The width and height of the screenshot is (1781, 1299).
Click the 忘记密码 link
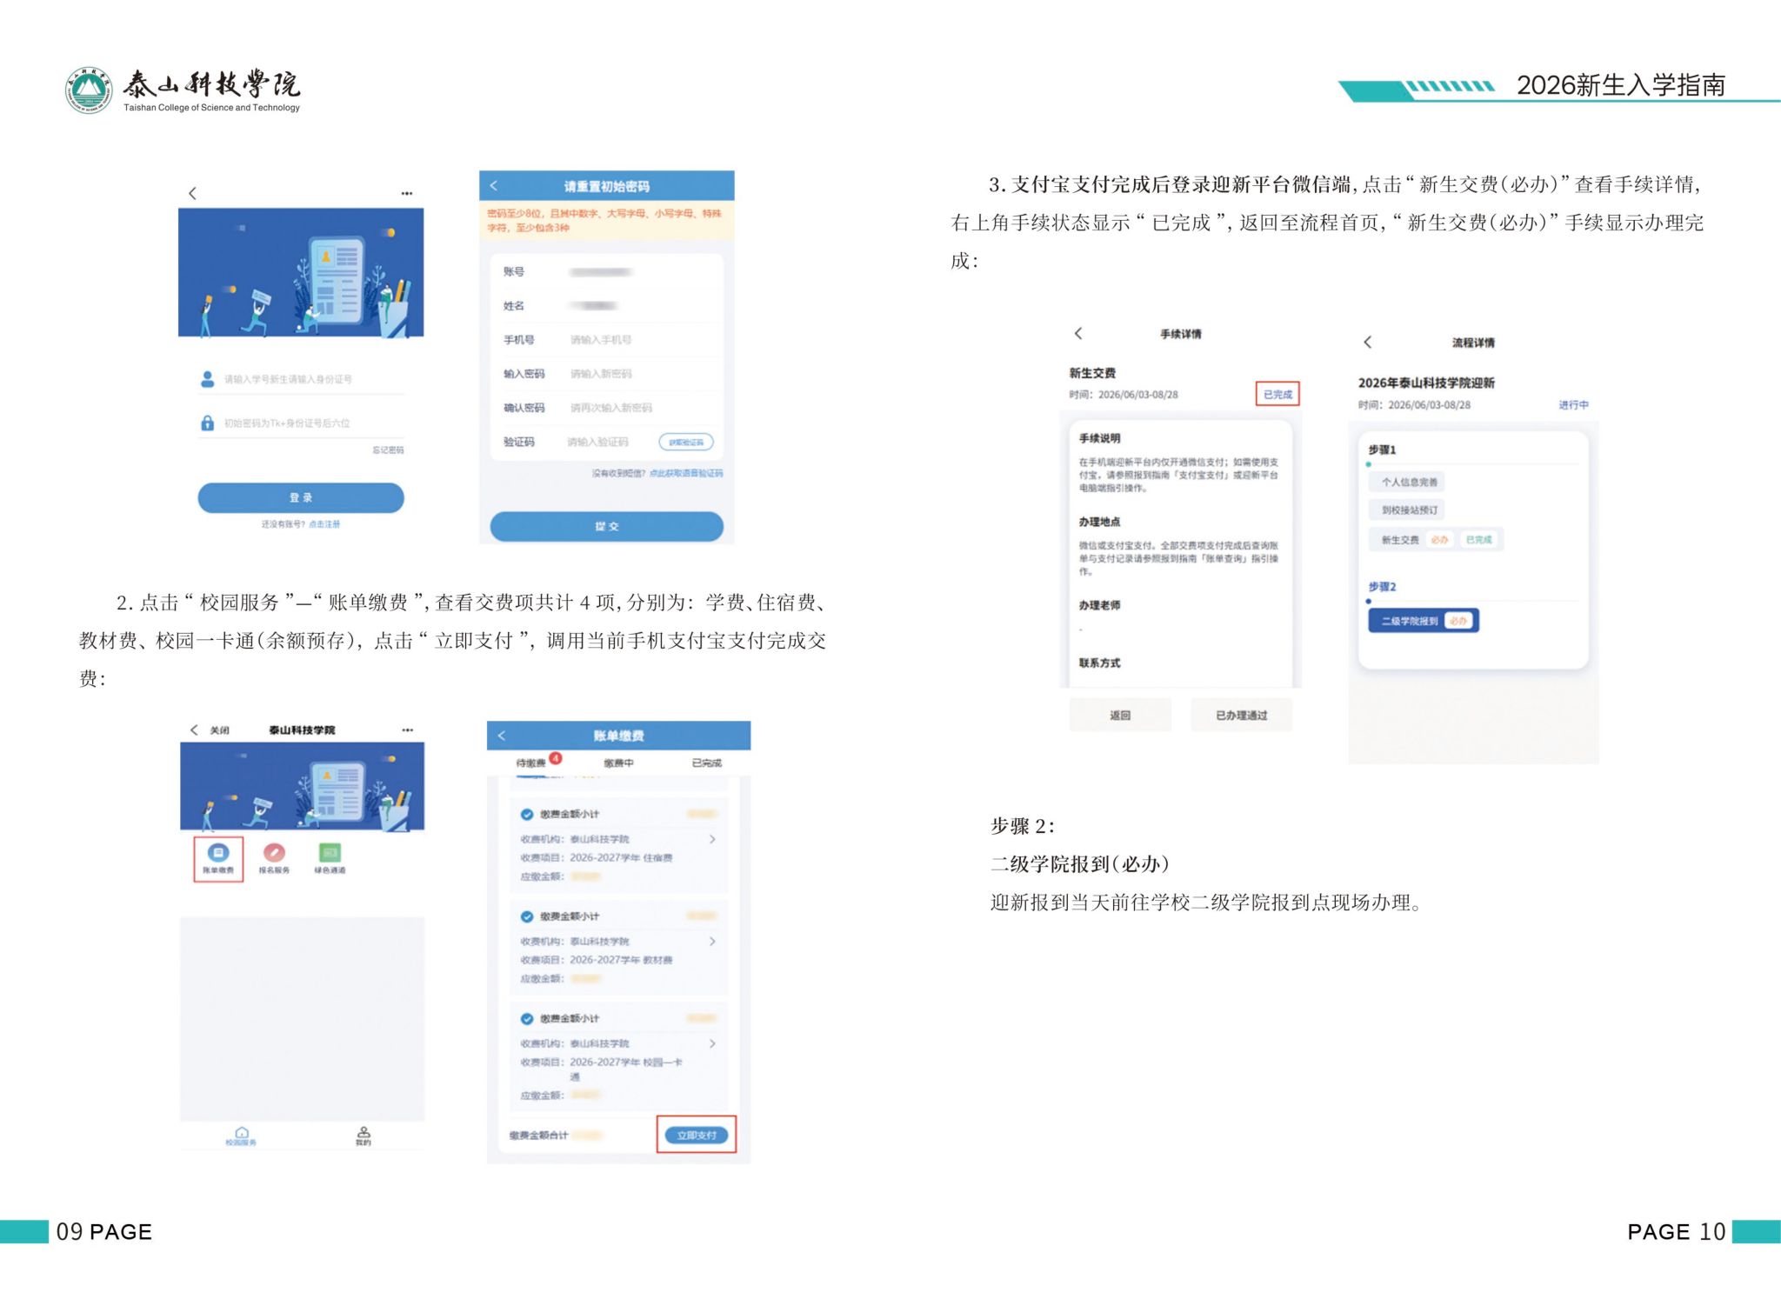[x=388, y=450]
